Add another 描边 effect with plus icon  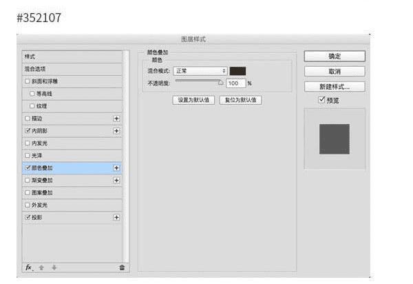pyautogui.click(x=116, y=119)
